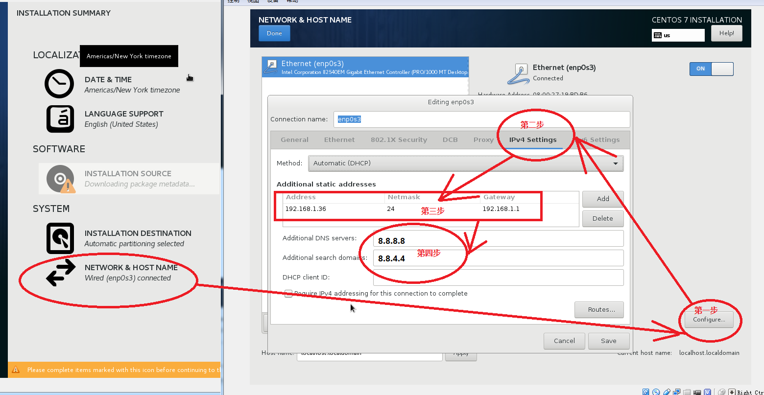Open Language Support keyboard icon
The height and width of the screenshot is (395, 764).
tap(60, 119)
